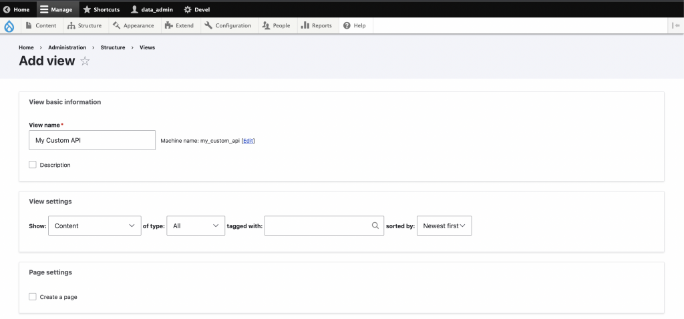
Task: Go to the Configuration menu
Action: click(228, 26)
